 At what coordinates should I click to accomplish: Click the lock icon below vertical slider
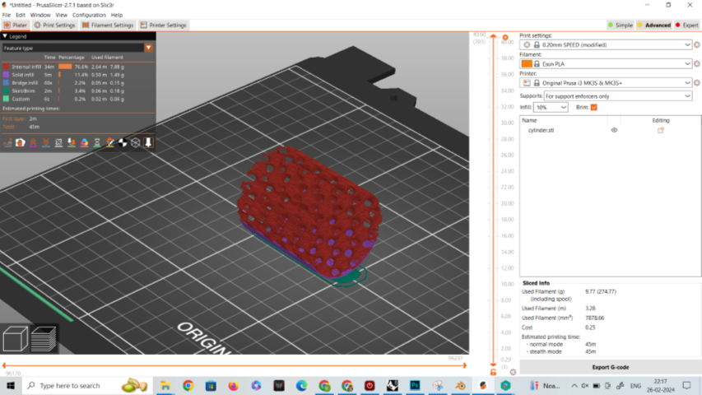coord(493,372)
